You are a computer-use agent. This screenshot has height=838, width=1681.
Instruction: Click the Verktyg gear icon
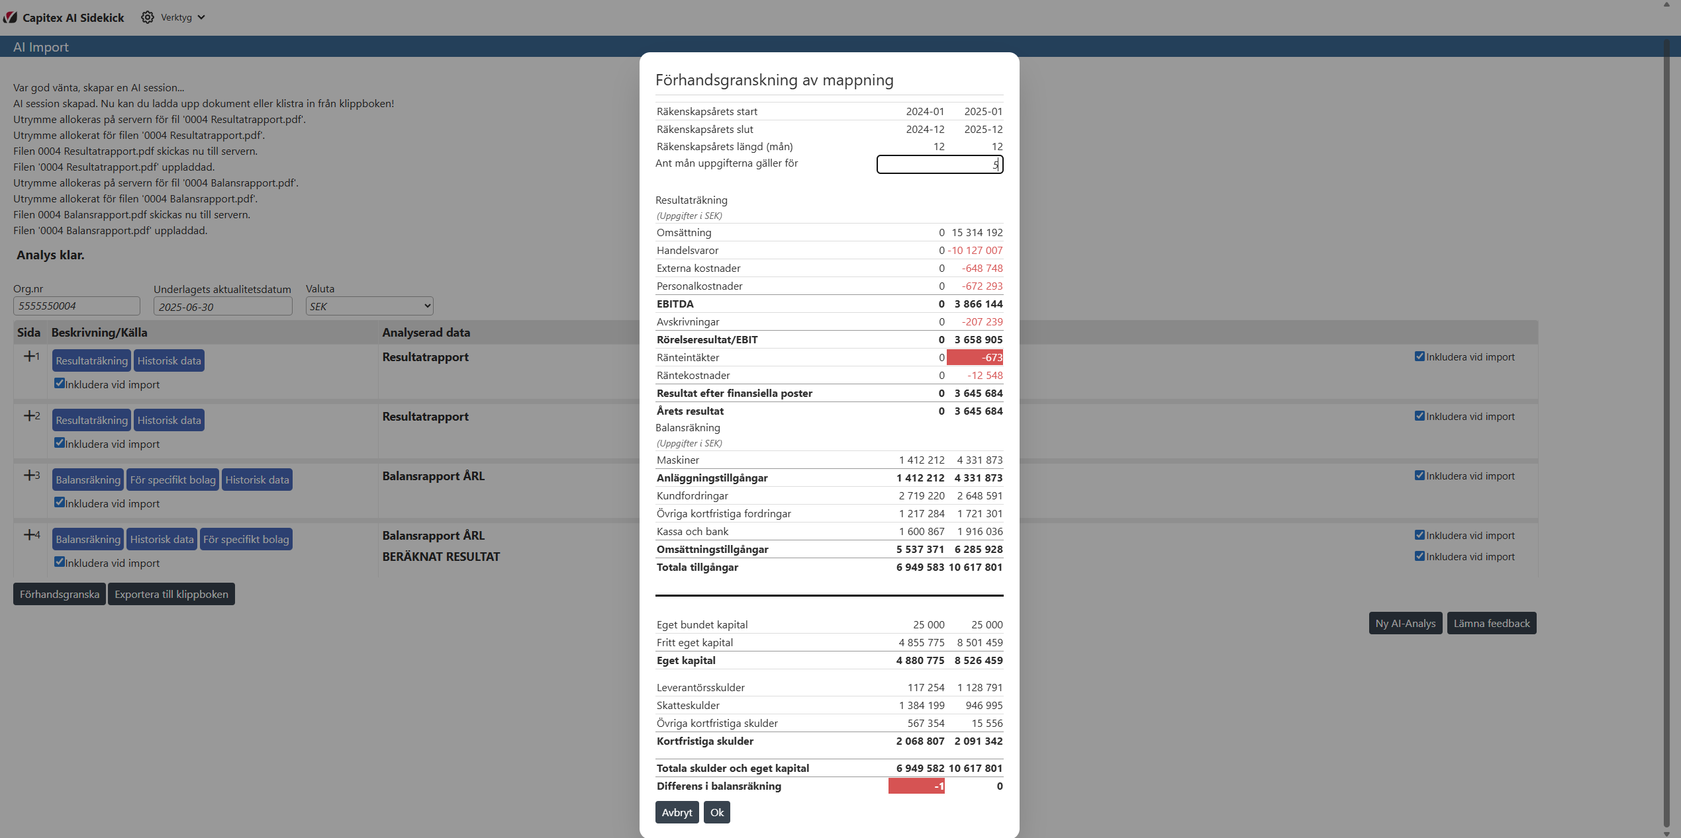click(147, 17)
